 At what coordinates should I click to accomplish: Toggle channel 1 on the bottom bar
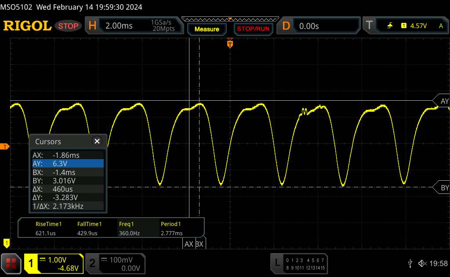point(54,263)
